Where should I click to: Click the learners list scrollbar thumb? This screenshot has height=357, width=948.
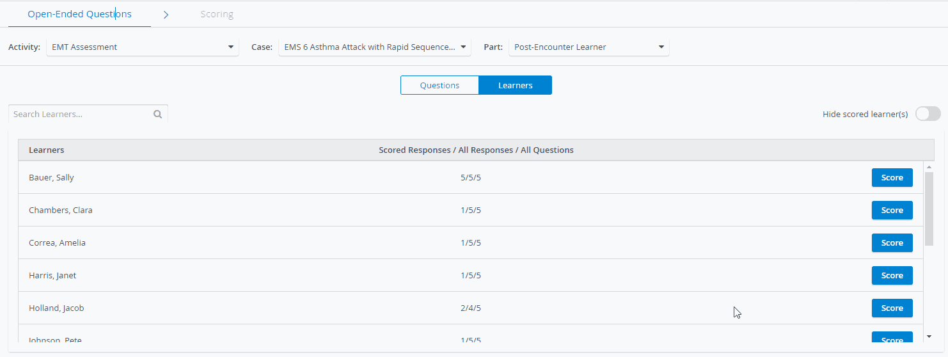929,209
